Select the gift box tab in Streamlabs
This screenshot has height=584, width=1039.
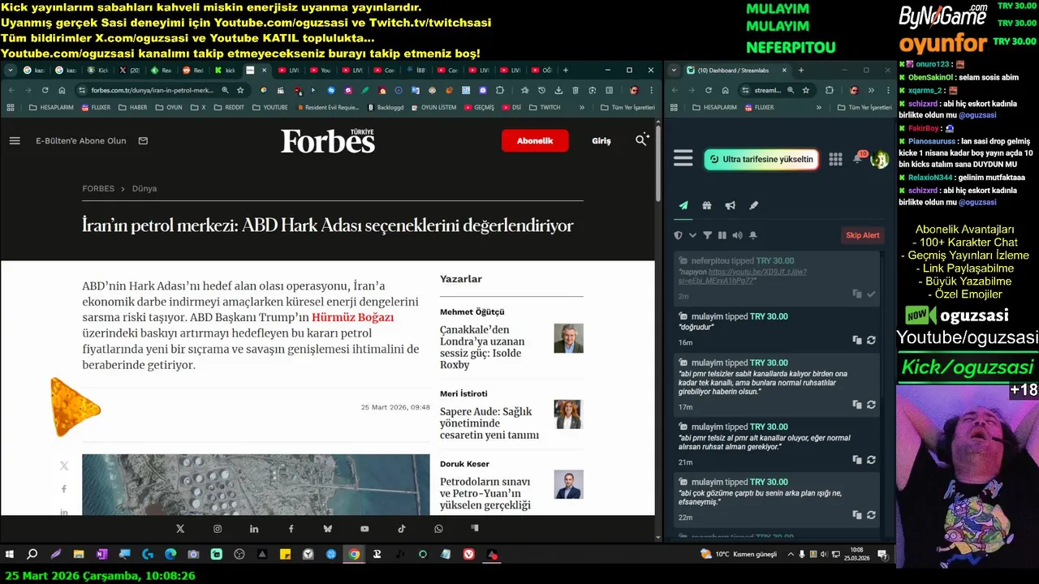click(707, 206)
